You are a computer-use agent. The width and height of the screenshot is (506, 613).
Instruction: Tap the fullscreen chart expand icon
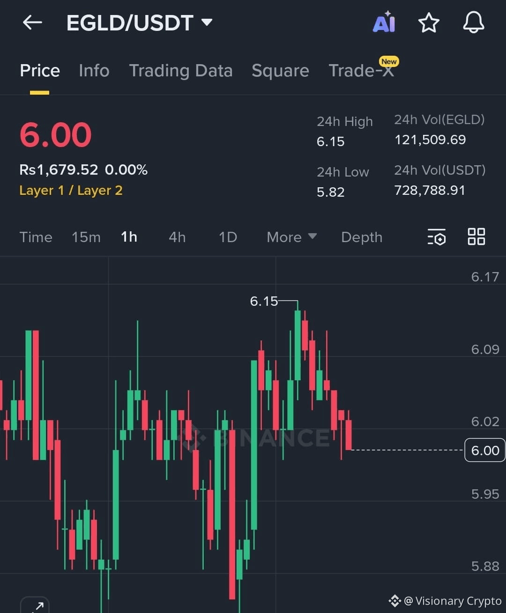pos(35,606)
